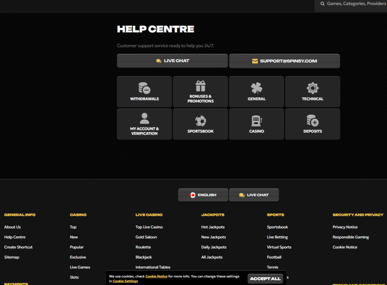Open the English language selector
This screenshot has height=285, width=387.
pyautogui.click(x=203, y=195)
